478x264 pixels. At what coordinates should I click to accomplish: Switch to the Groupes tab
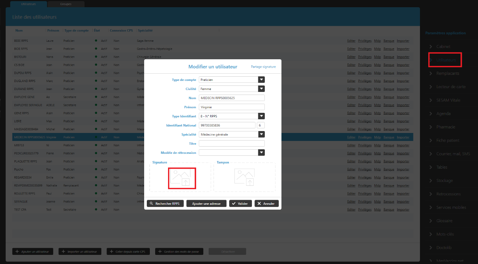pos(66,4)
